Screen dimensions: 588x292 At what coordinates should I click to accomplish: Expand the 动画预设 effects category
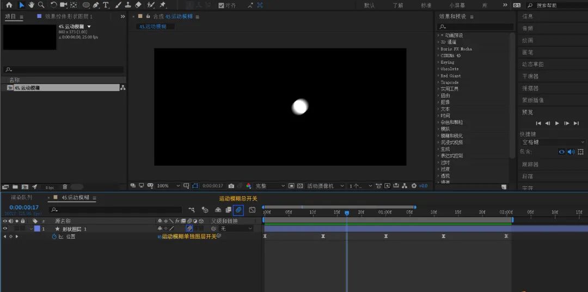pos(438,35)
